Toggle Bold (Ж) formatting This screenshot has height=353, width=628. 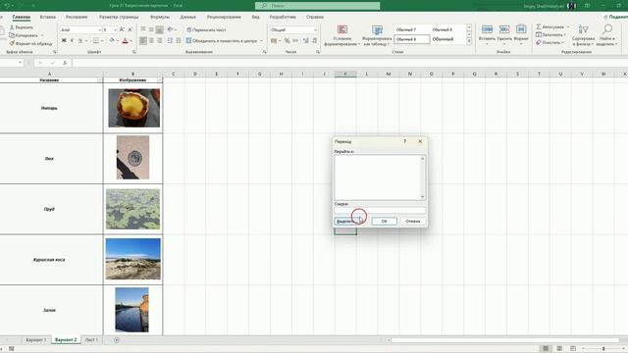pos(64,40)
